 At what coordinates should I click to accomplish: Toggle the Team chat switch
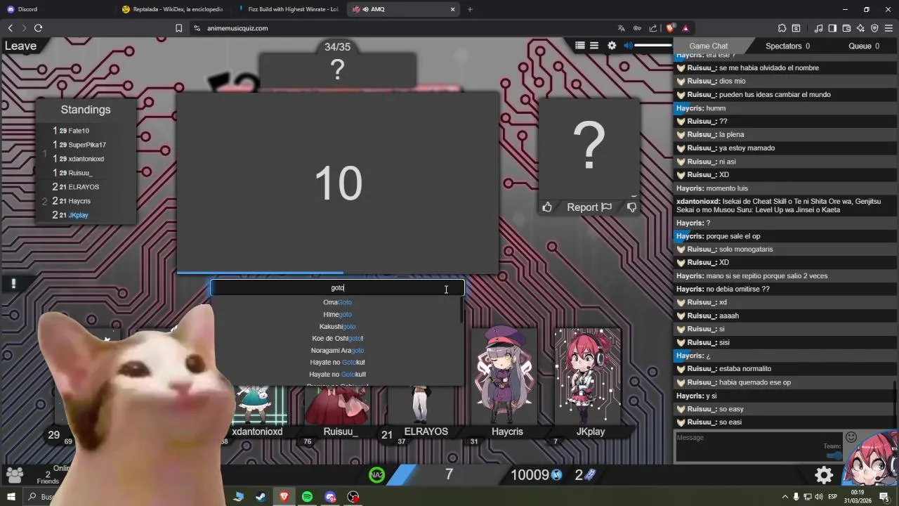click(x=834, y=455)
